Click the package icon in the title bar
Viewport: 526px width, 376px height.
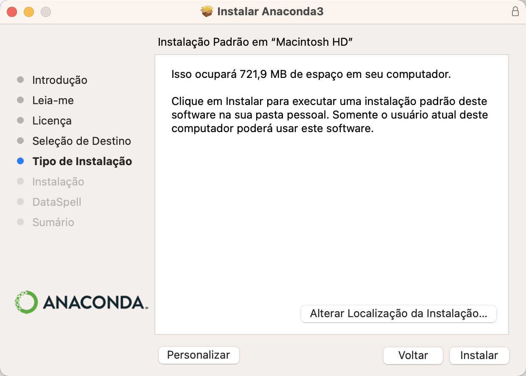[x=207, y=11]
